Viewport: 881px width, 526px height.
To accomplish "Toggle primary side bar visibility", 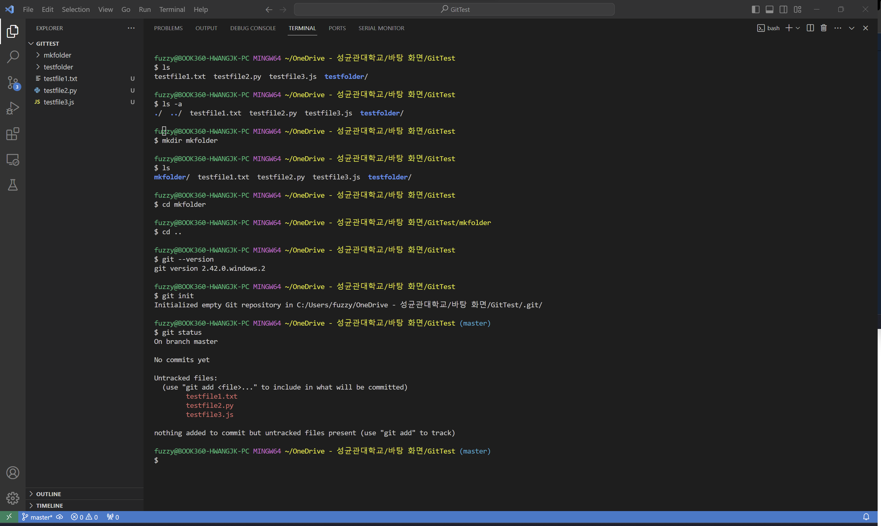I will [x=755, y=9].
